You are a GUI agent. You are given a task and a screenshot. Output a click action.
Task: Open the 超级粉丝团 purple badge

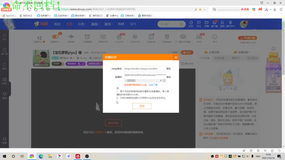pos(95,64)
